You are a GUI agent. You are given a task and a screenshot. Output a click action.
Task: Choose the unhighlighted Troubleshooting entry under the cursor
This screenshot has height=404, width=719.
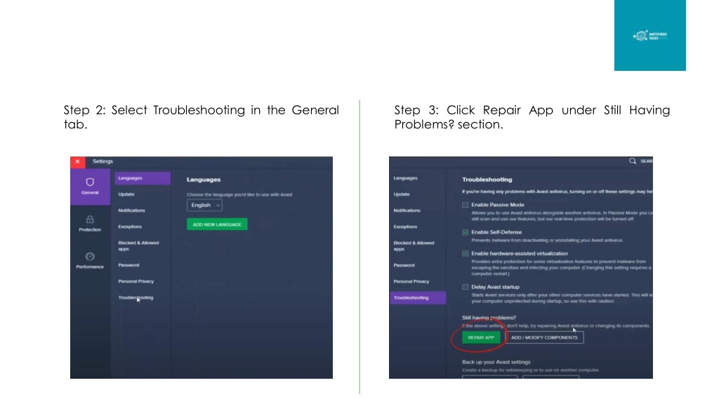click(x=136, y=297)
